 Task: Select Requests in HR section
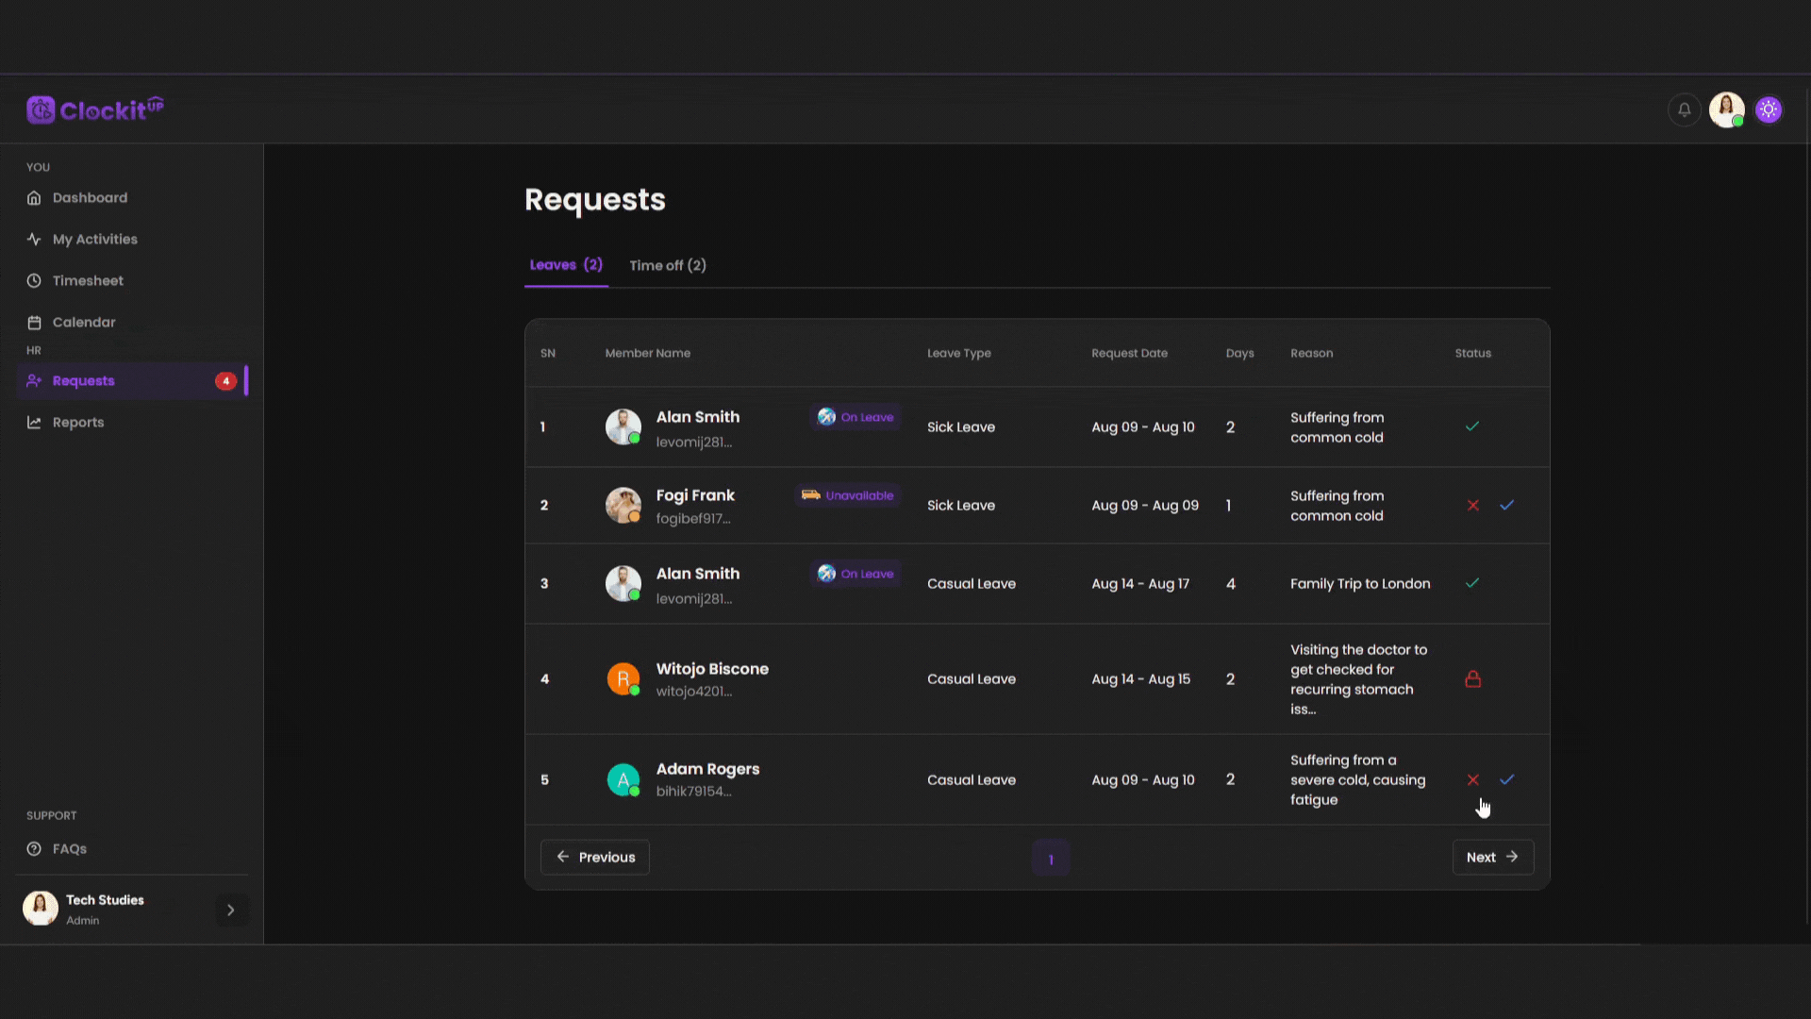pyautogui.click(x=132, y=380)
